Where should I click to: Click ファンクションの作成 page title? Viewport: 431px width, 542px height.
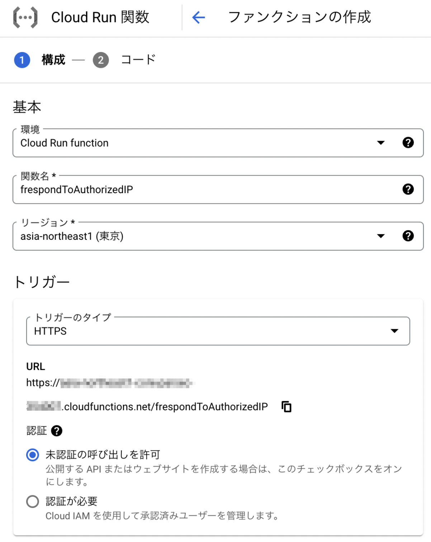[x=300, y=17]
